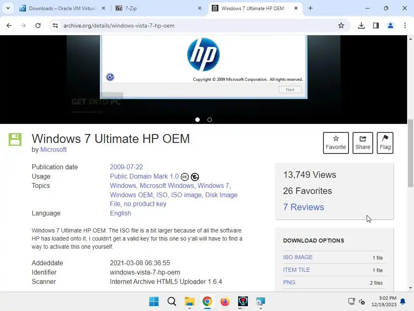Open File Explorer from taskbar
414x311 pixels.
pos(189,301)
